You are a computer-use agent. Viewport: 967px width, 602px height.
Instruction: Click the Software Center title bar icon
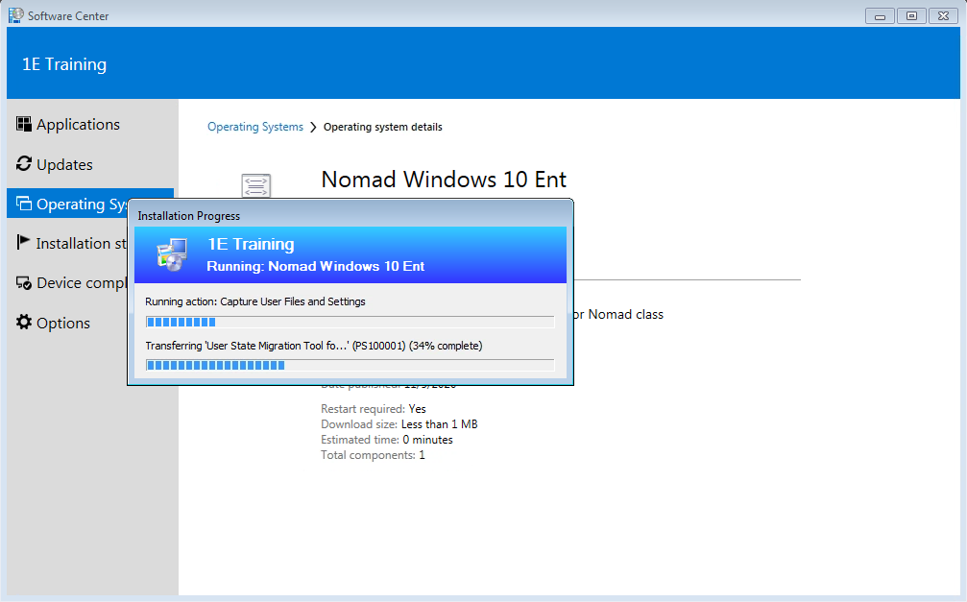point(15,15)
